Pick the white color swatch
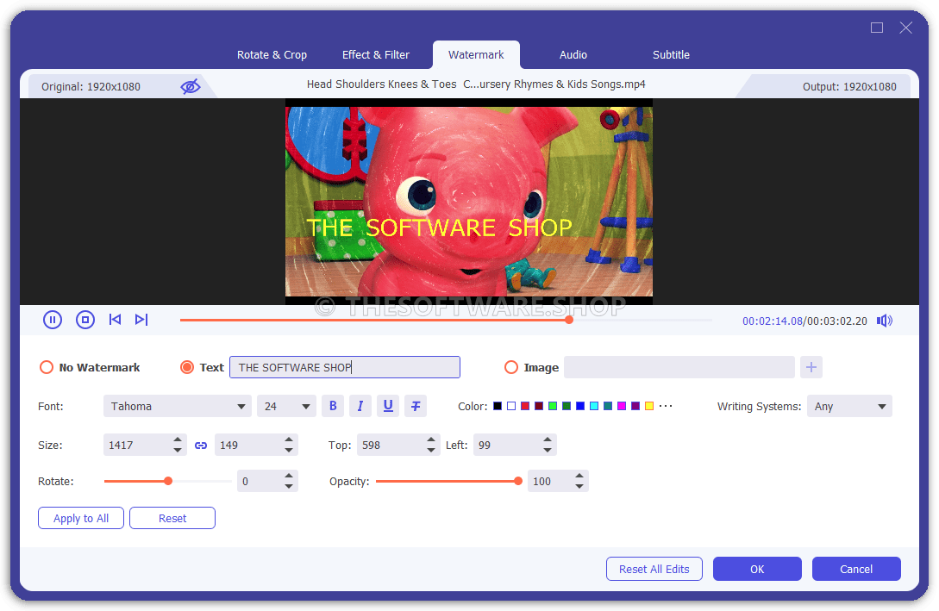The height and width of the screenshot is (611, 939). click(510, 406)
